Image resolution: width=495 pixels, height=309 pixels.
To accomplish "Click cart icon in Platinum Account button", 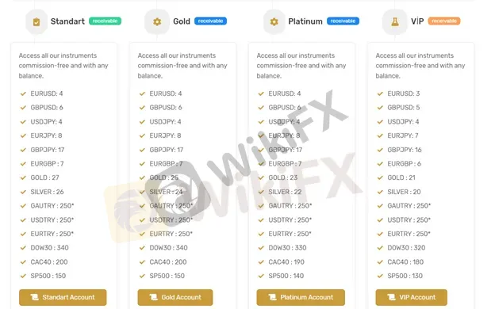I will point(272,297).
